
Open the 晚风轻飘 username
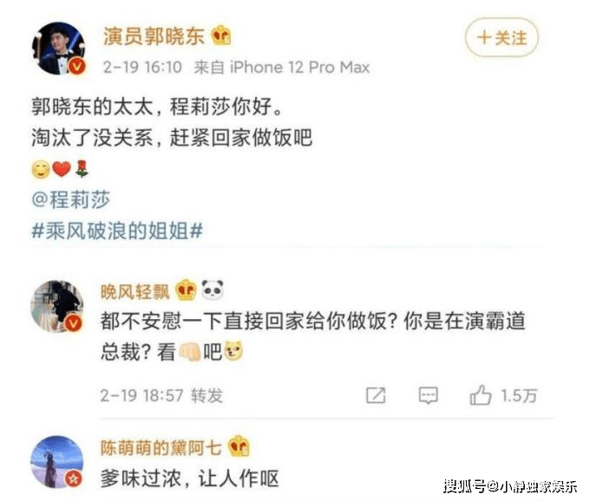pos(134,291)
